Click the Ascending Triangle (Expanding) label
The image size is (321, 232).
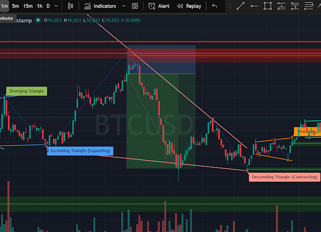pos(80,151)
